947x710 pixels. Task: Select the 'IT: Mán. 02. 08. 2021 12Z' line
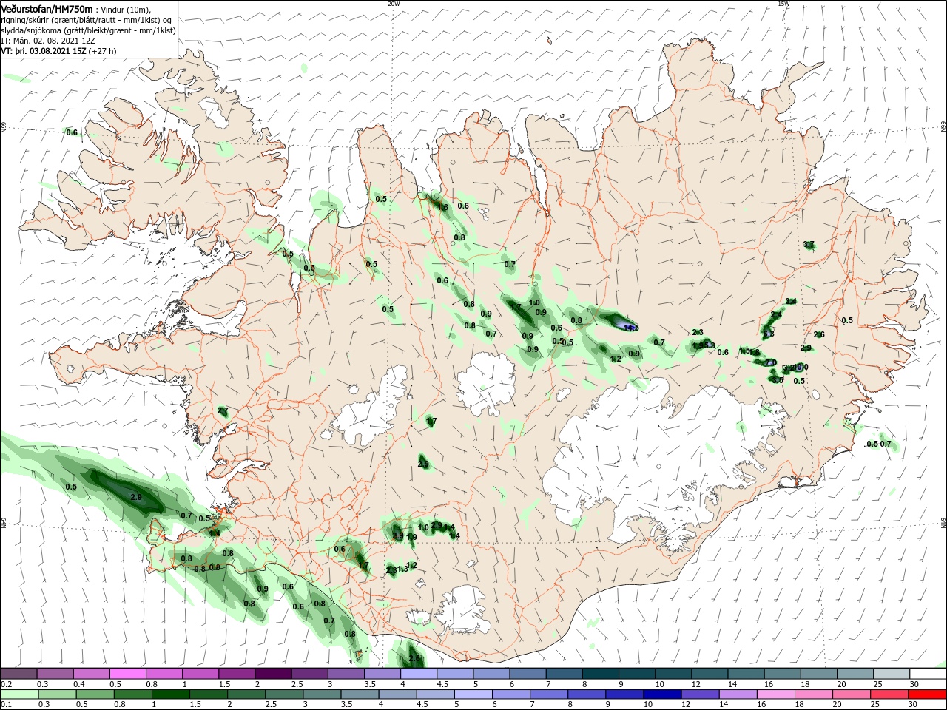coord(49,41)
